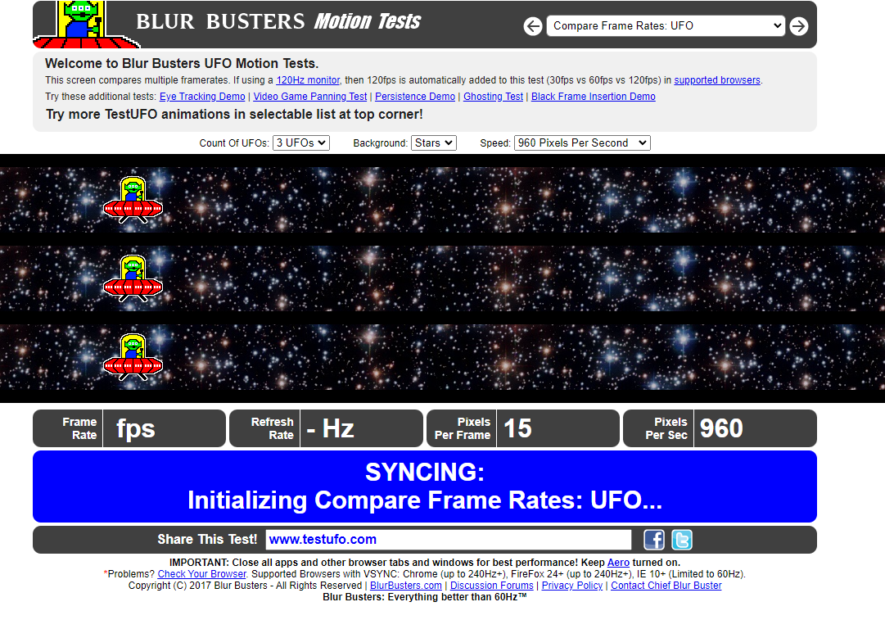
Task: Open the 120Hz monitor link
Action: [x=308, y=80]
